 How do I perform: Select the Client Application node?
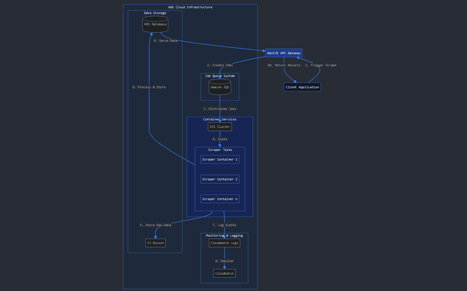302,87
